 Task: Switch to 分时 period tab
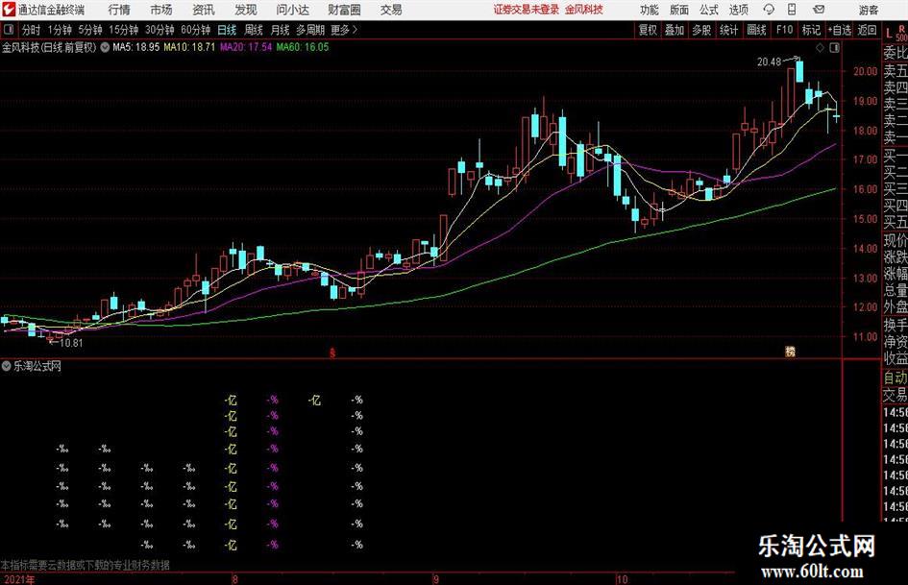coord(32,30)
